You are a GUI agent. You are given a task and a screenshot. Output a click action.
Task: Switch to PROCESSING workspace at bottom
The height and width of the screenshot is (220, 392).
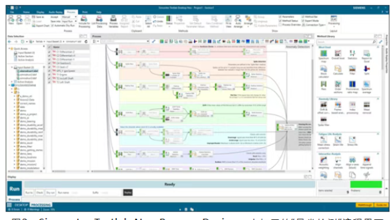pyautogui.click(x=41, y=205)
